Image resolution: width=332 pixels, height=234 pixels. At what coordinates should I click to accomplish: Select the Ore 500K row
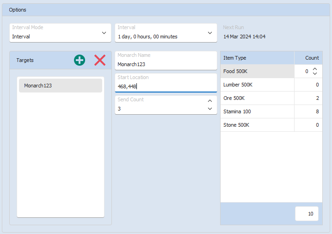tap(271, 98)
